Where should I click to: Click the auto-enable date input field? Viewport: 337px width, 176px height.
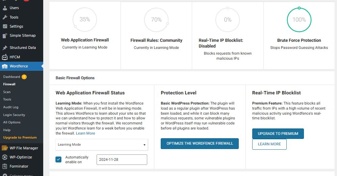(122, 160)
